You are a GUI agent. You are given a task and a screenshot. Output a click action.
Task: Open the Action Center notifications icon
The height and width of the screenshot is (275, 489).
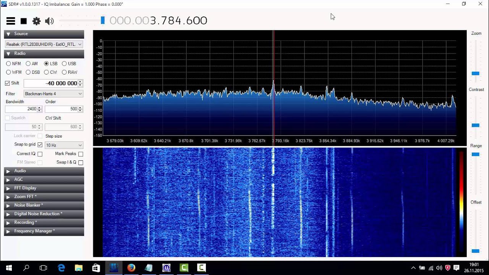(x=456, y=268)
